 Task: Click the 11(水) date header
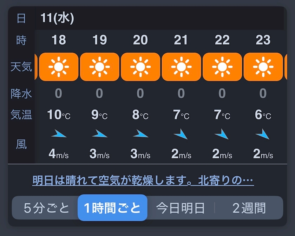coord(57,18)
